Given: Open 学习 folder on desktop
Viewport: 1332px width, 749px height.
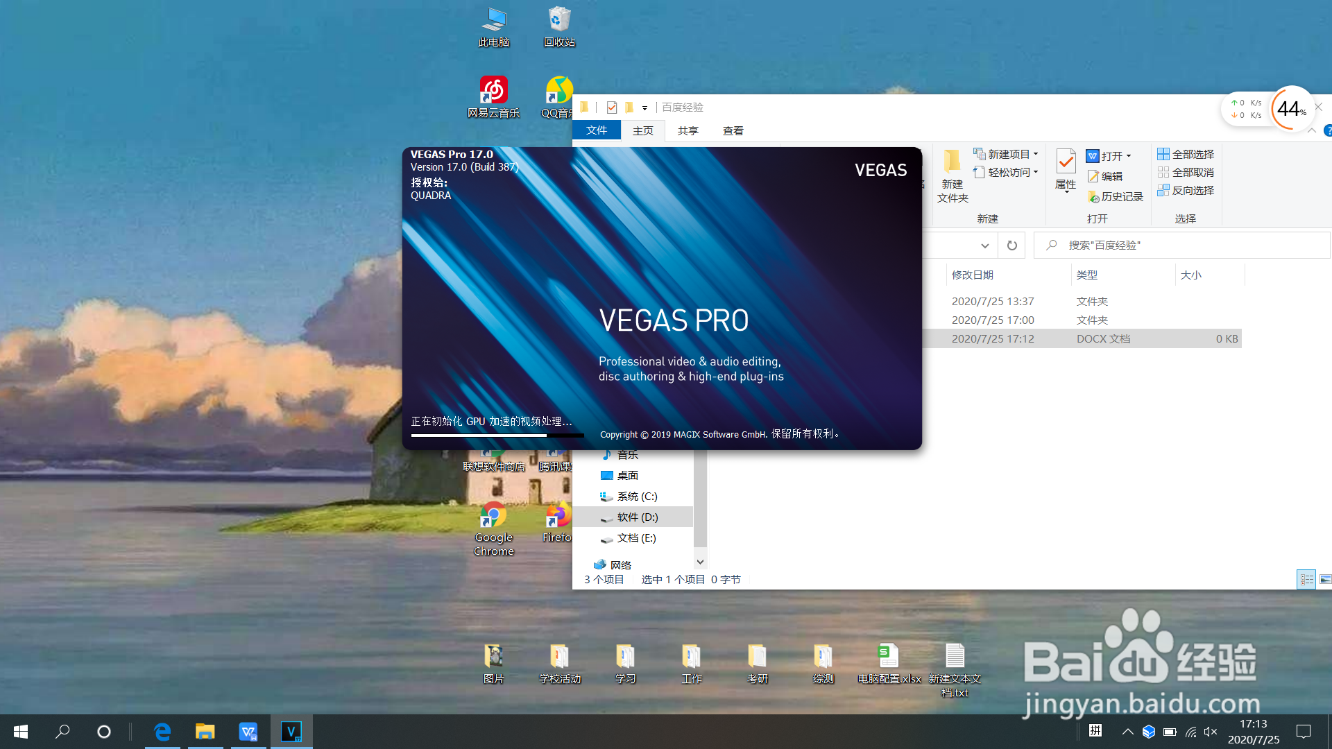Looking at the screenshot, I should coord(625,664).
